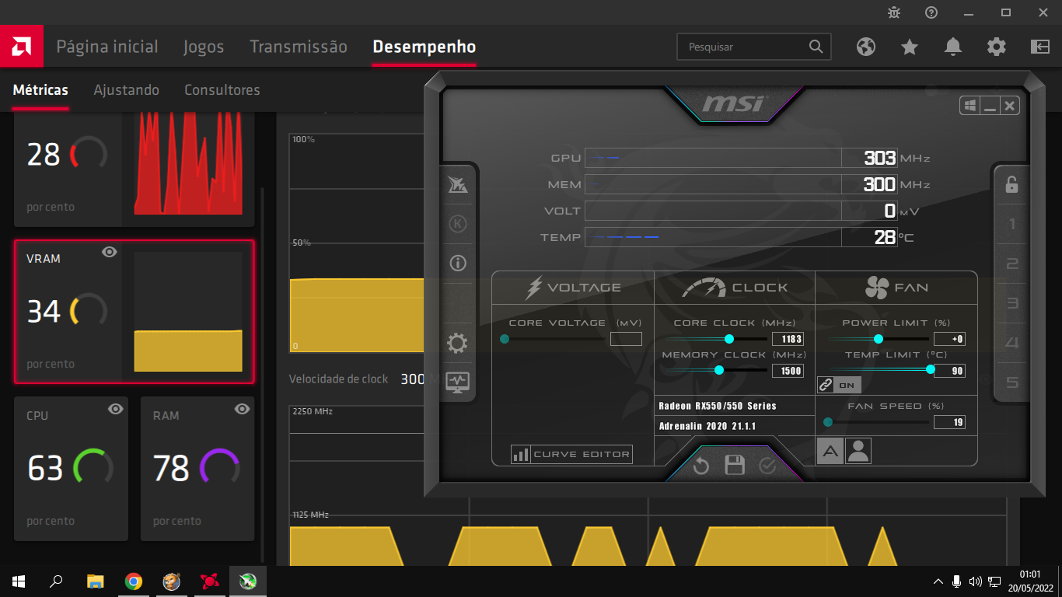This screenshot has width=1062, height=597.
Task: Adjust the Power Limit slider handle
Action: [879, 339]
